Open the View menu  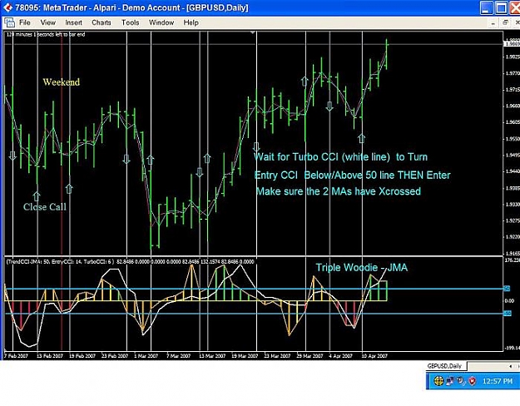click(x=47, y=22)
